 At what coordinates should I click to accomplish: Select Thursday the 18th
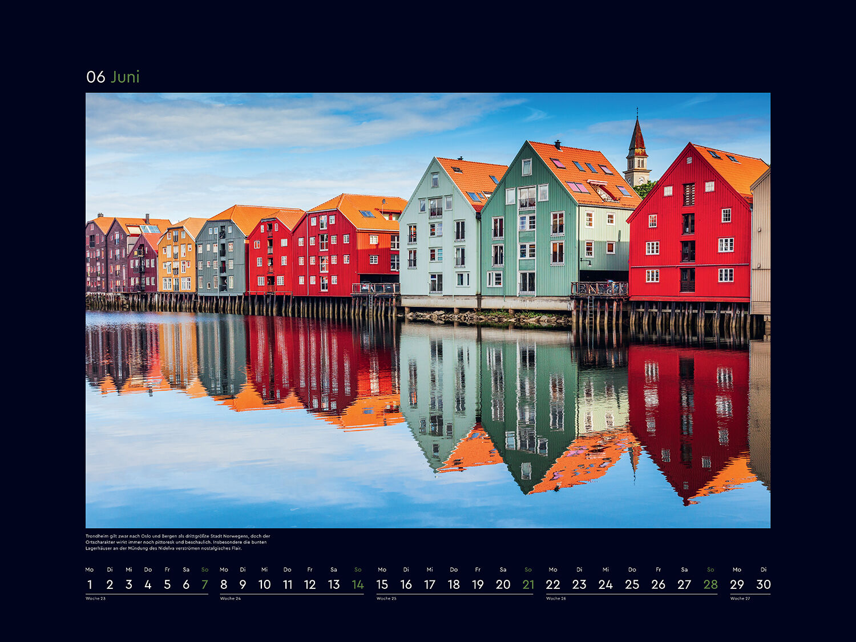click(454, 584)
